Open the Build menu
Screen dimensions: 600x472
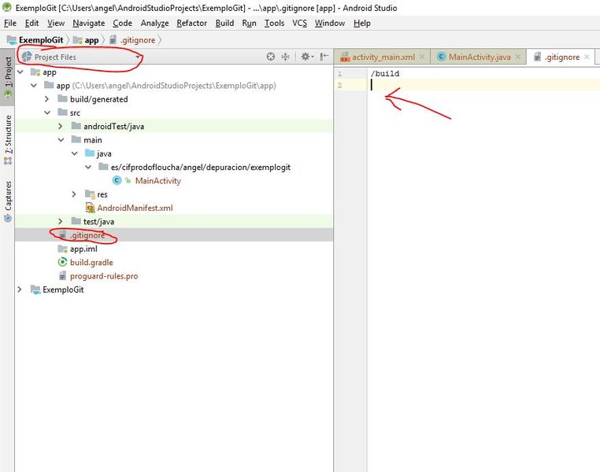(224, 24)
